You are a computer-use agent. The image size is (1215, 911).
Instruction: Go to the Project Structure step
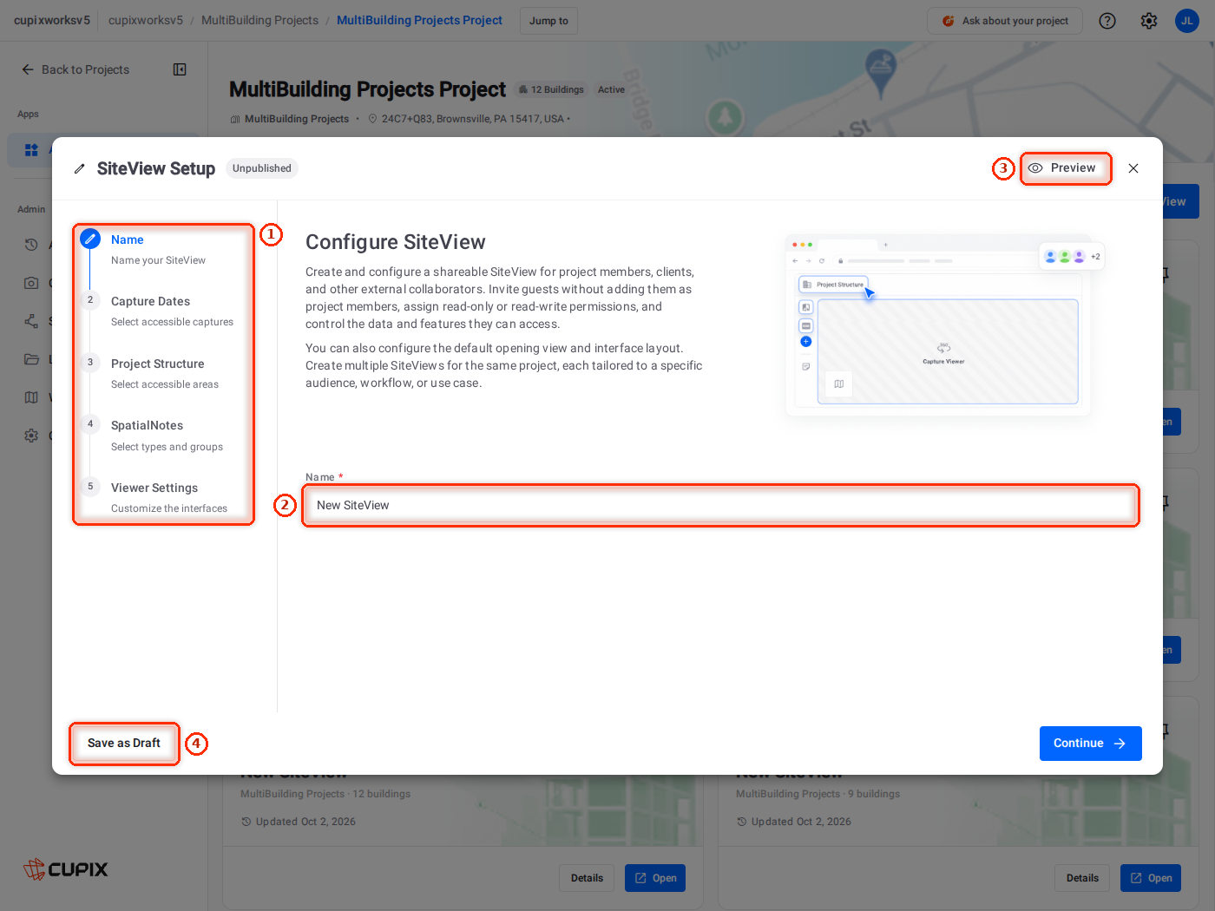(164, 374)
